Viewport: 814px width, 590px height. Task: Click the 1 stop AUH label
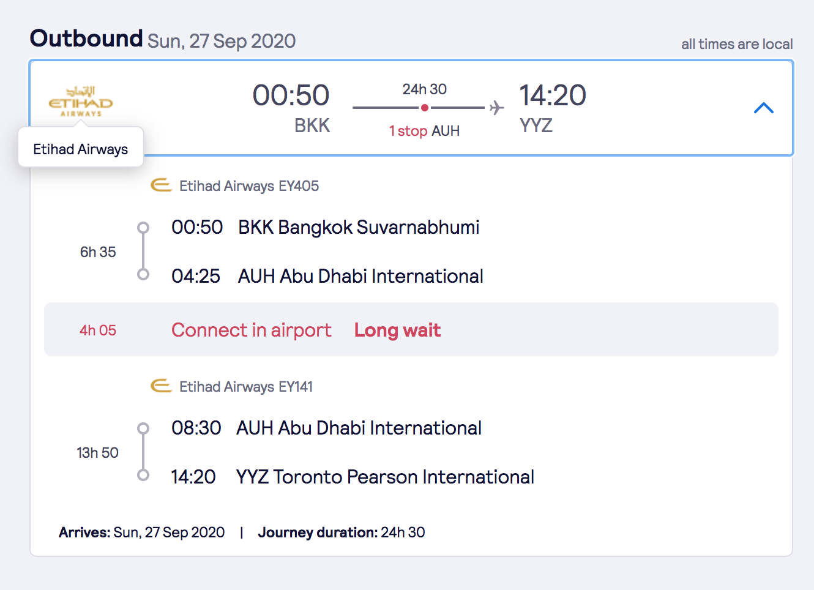[424, 131]
